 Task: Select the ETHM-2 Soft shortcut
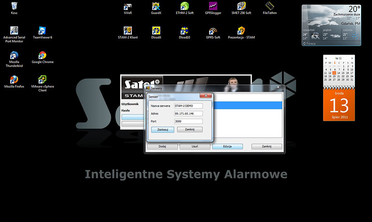tap(185, 7)
